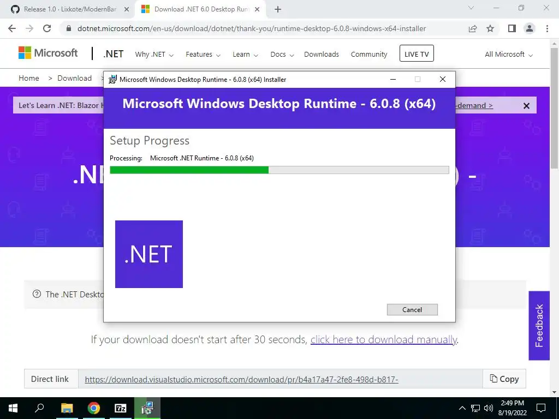This screenshot has height=419, width=559.
Task: Open the notification center icon
Action: 541,408
